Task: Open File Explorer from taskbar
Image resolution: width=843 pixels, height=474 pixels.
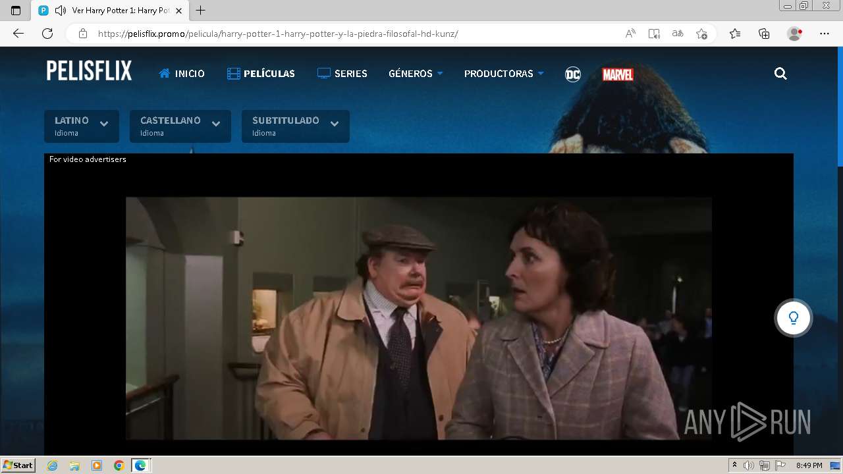Action: [74, 465]
